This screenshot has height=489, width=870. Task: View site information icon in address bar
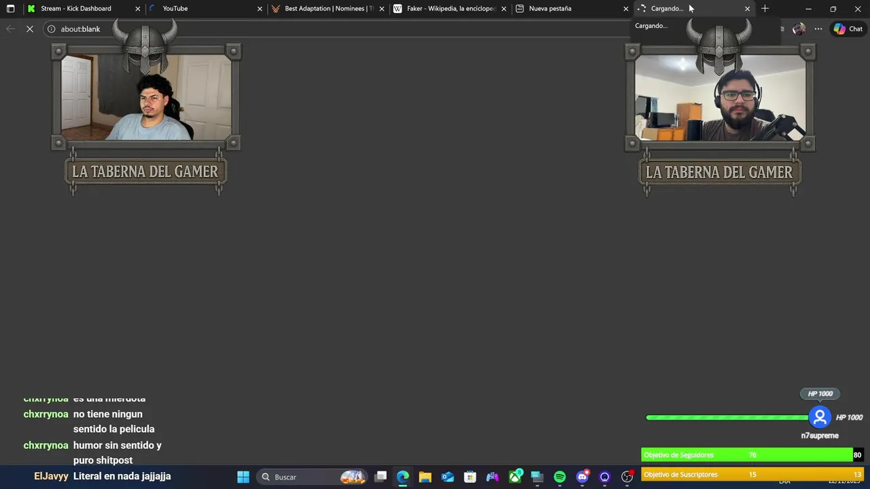(x=51, y=29)
